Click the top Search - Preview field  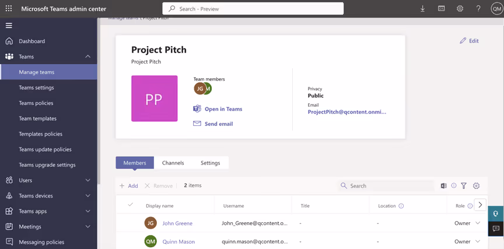point(253,9)
